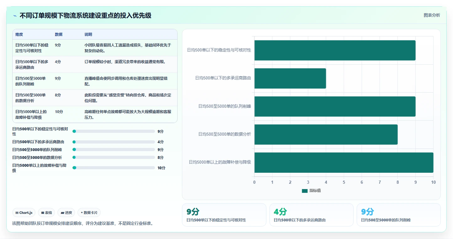Select the 进度 tag chip

(66, 213)
